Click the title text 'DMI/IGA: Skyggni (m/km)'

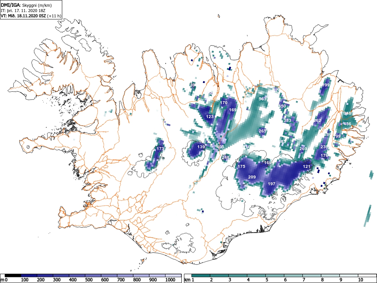26,5
